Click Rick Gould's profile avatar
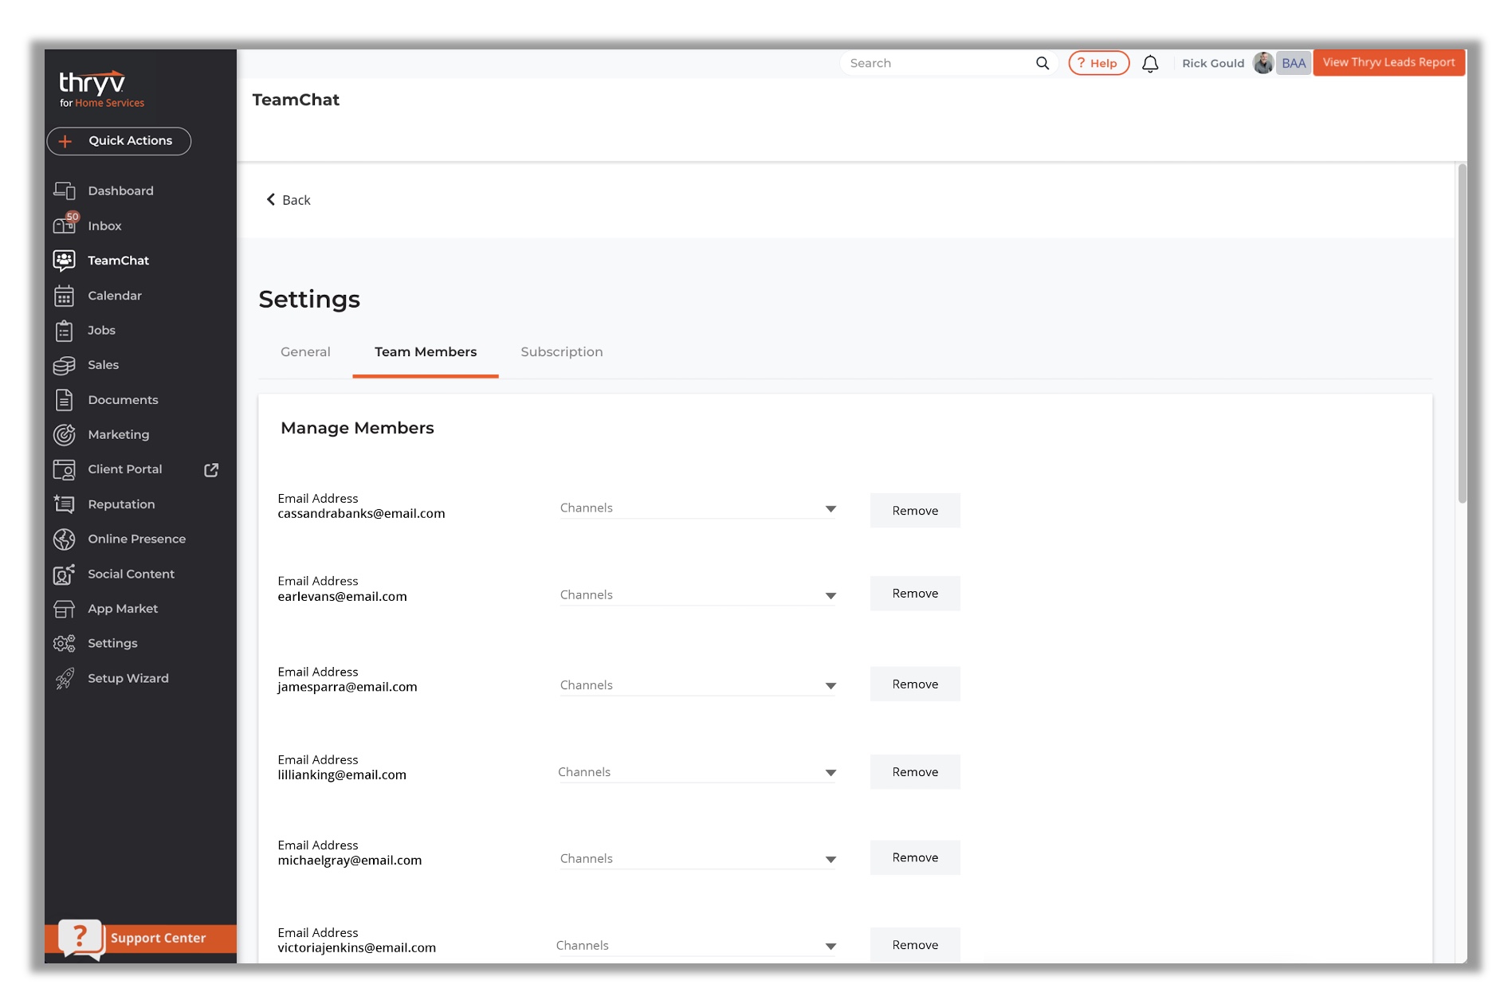1500x1004 pixels. click(x=1262, y=63)
